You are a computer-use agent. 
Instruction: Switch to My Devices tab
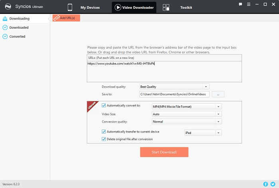(90, 8)
